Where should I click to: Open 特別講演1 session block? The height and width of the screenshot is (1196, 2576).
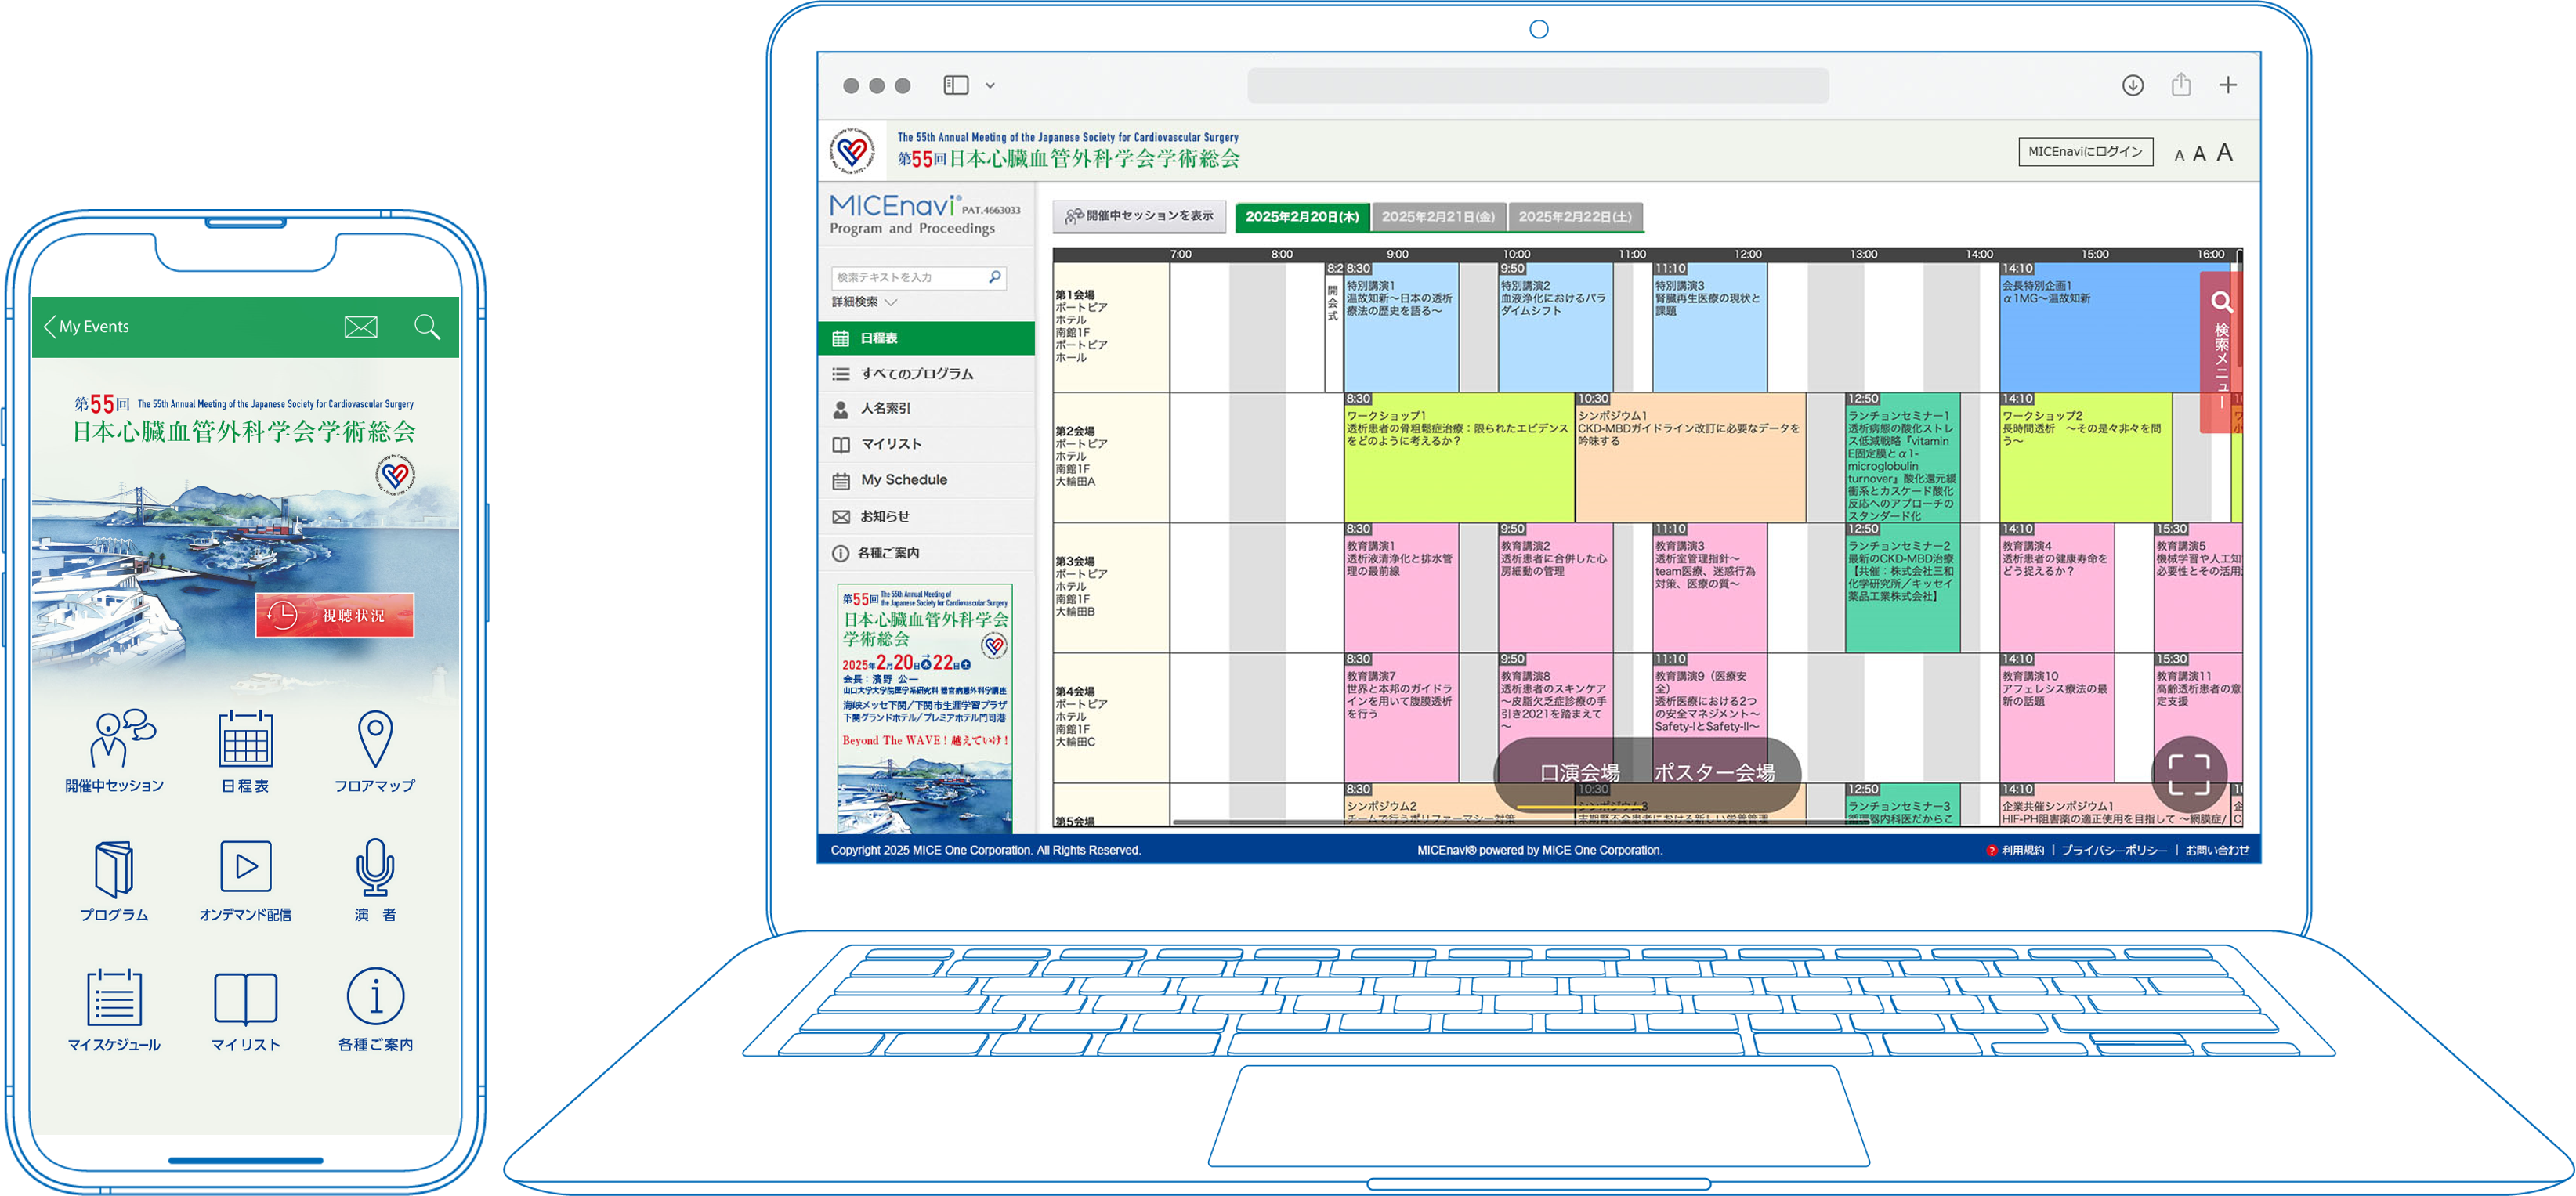point(1401,327)
